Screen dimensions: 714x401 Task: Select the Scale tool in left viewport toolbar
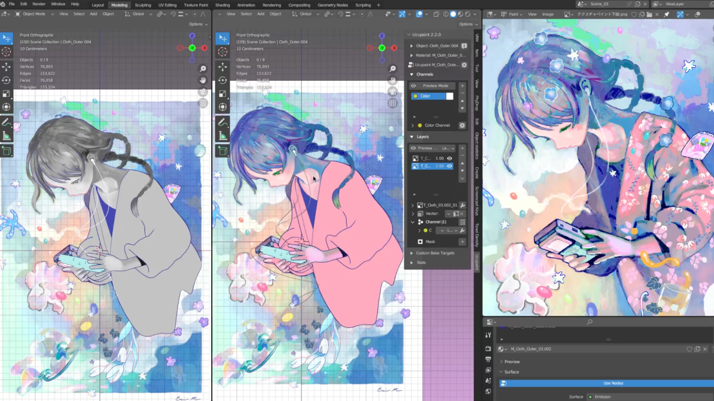6,93
